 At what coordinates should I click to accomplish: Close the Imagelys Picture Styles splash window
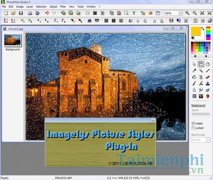point(153,120)
